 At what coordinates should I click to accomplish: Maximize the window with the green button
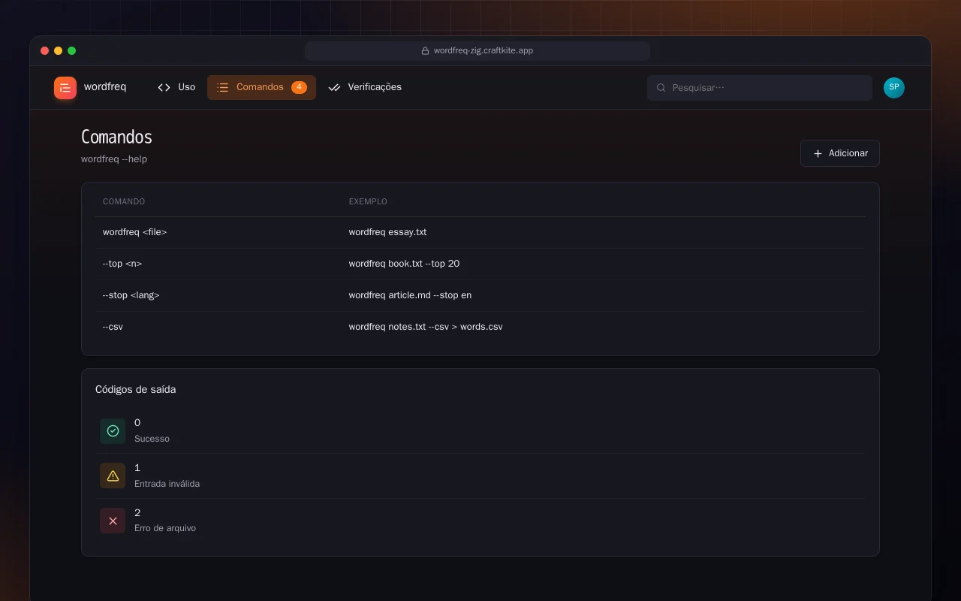(72, 51)
